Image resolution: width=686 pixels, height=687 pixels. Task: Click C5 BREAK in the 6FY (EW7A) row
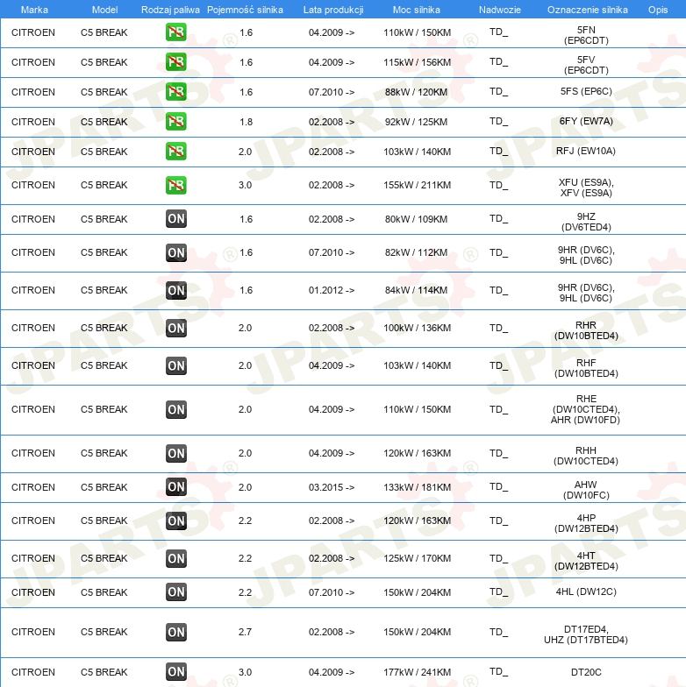104,122
